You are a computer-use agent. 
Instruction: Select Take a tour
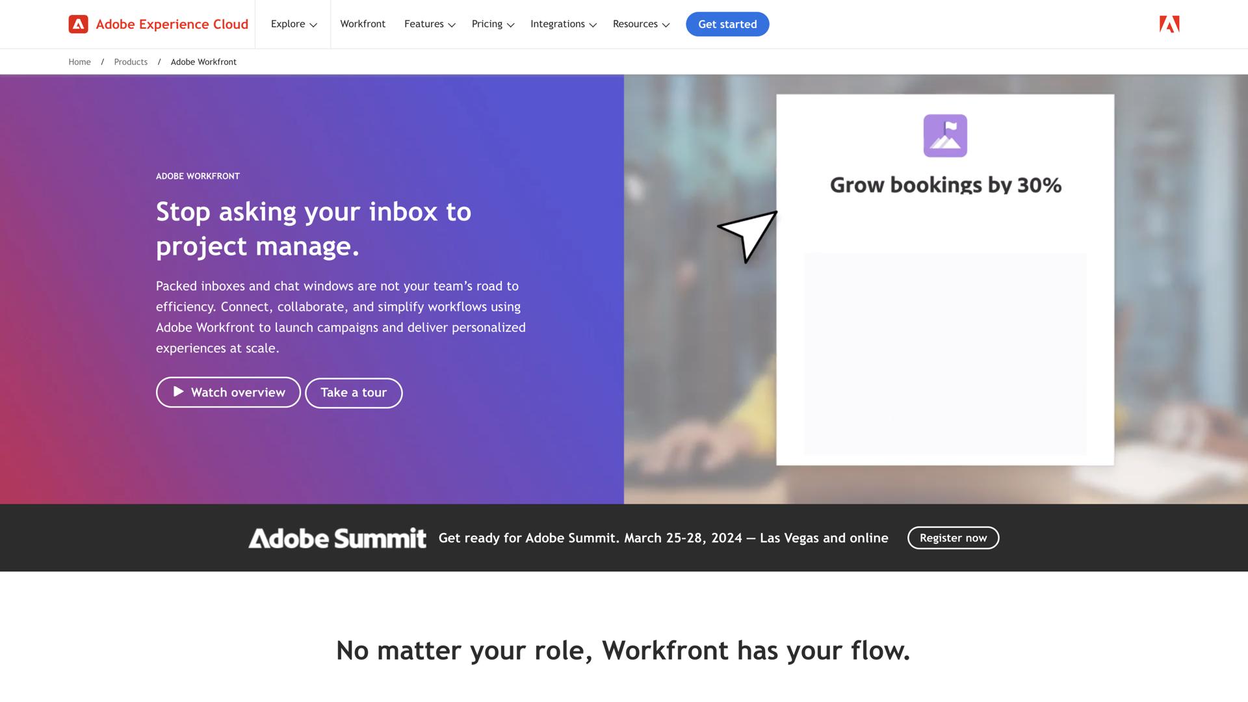pos(354,393)
